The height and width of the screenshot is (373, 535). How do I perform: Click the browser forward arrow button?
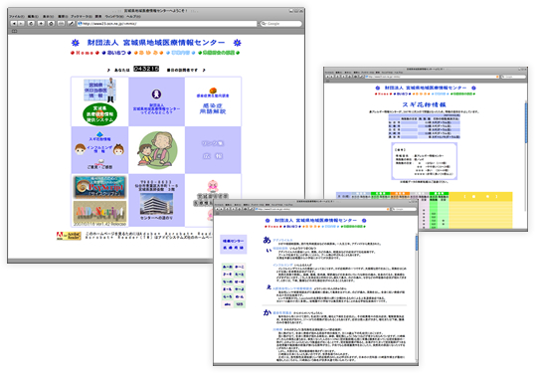point(21,24)
